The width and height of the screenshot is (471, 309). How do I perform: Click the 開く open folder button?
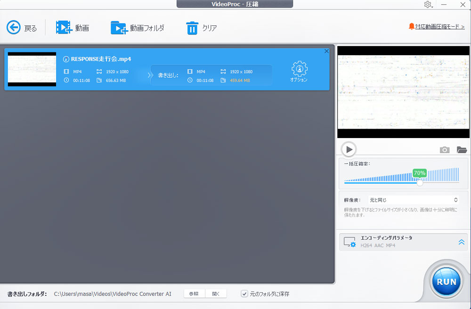pos(216,293)
